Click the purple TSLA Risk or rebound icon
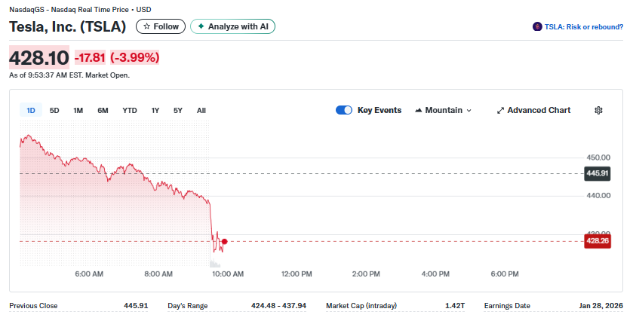This screenshot has width=633, height=321. (x=537, y=26)
